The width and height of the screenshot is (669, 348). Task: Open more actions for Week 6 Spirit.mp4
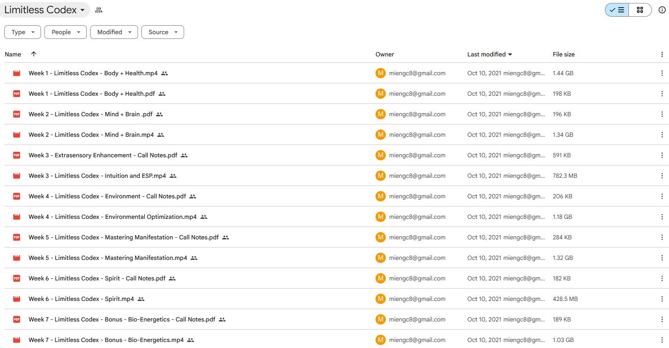[x=662, y=299]
